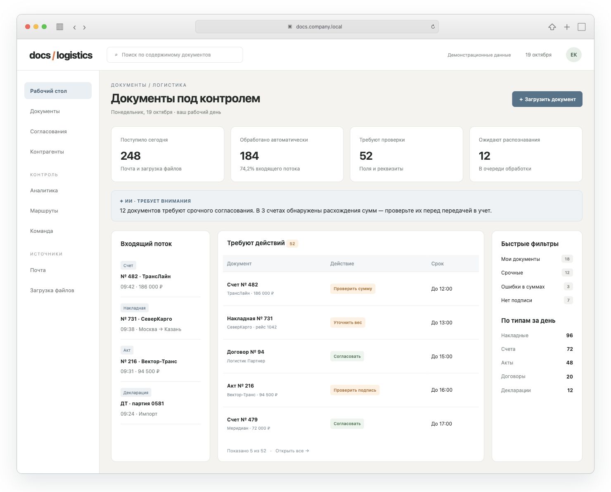Click Согласовать for Счет № 479

[x=347, y=423]
